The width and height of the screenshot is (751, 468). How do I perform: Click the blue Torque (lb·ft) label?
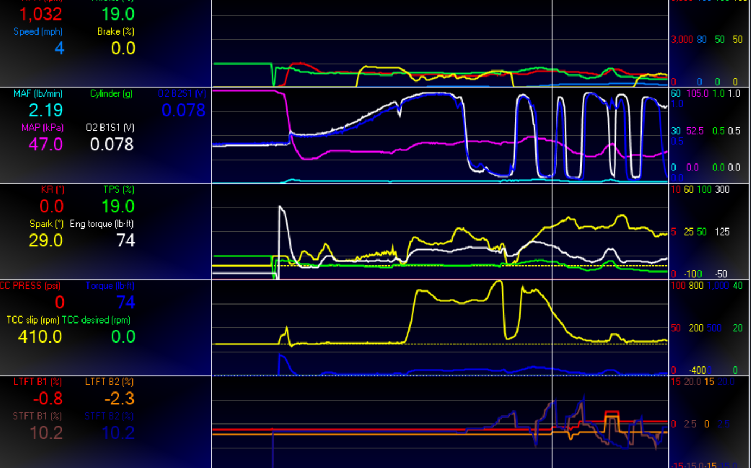coord(110,286)
